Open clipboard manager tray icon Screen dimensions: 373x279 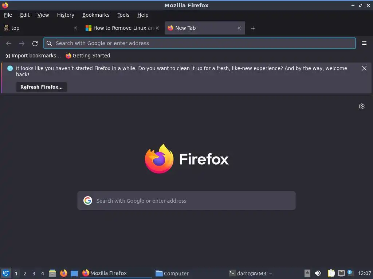(x=331, y=273)
